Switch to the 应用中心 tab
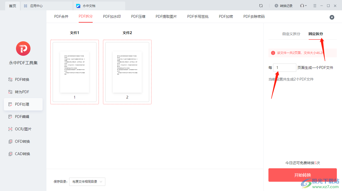The width and height of the screenshot is (342, 191). point(46,6)
